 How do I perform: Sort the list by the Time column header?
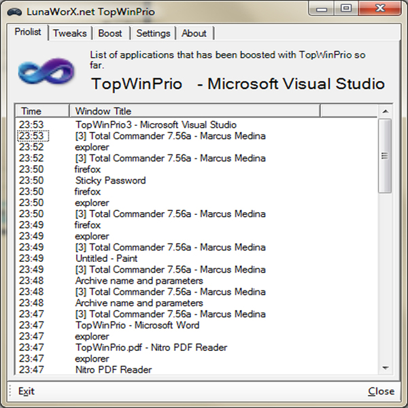point(42,111)
